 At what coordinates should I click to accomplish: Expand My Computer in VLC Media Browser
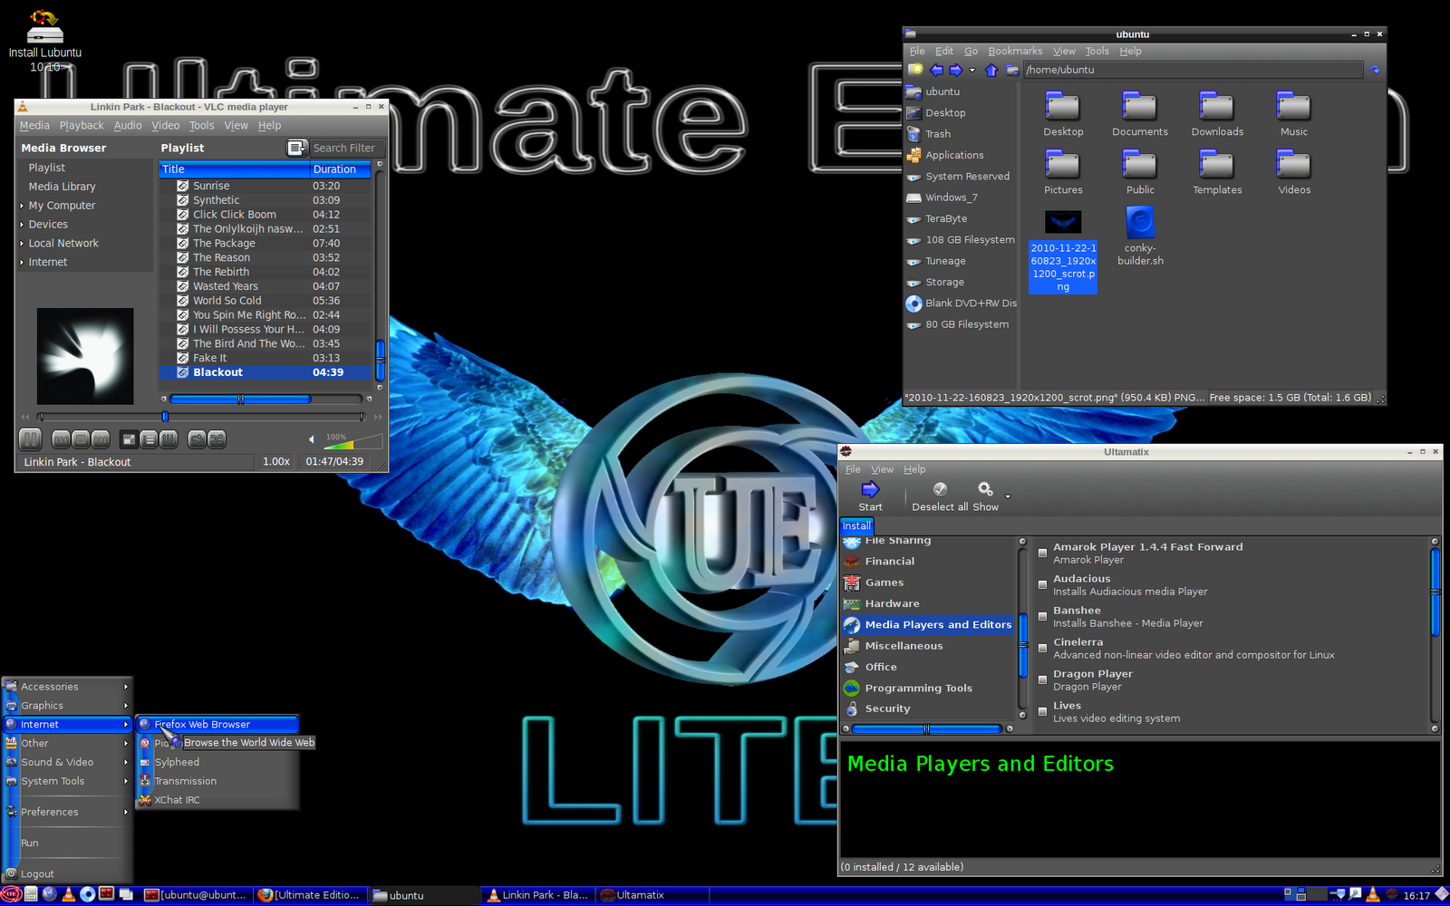[x=22, y=206]
